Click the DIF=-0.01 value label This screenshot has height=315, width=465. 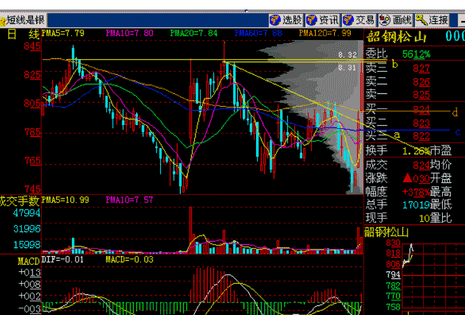(63, 260)
